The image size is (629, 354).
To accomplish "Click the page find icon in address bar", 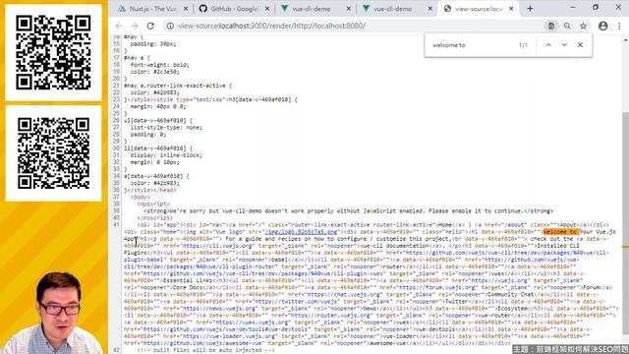I will point(551,26).
